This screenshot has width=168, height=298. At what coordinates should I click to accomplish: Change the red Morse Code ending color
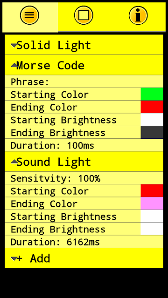tap(152, 107)
